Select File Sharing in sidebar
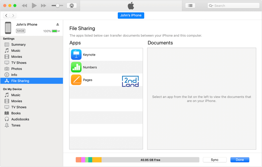Image resolution: width=262 pixels, height=167 pixels. point(31,81)
